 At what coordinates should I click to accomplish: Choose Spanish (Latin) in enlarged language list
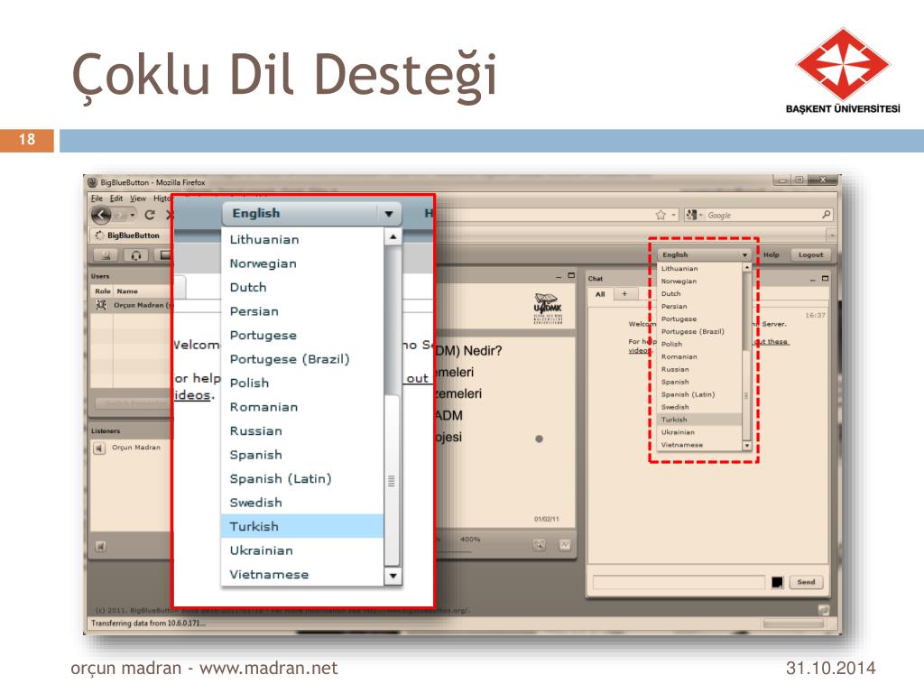coord(302,478)
